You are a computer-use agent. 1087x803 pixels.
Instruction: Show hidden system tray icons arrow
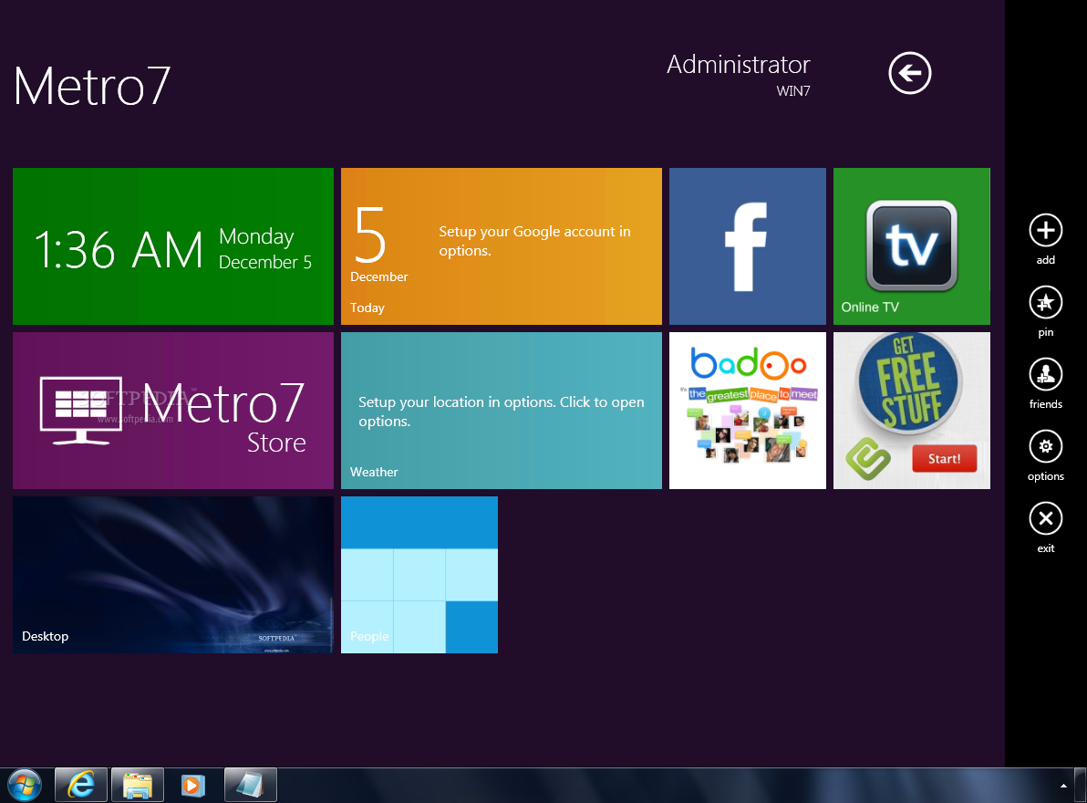point(1063,786)
